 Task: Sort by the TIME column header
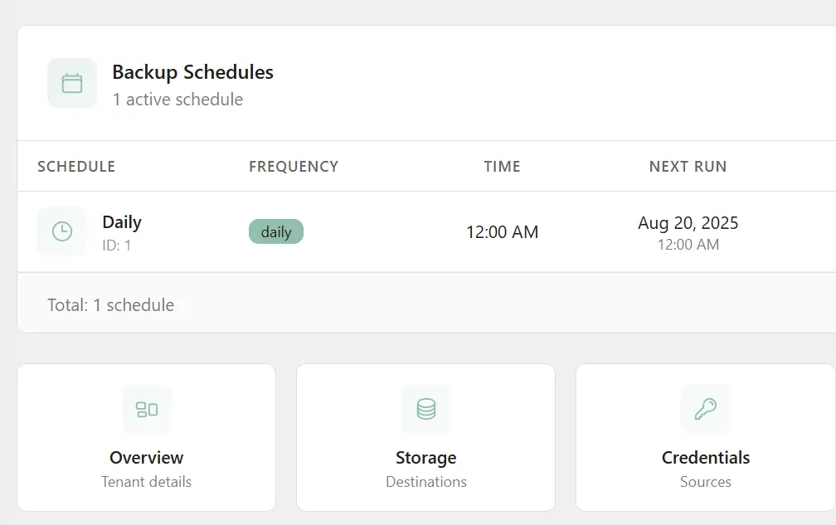pos(503,167)
